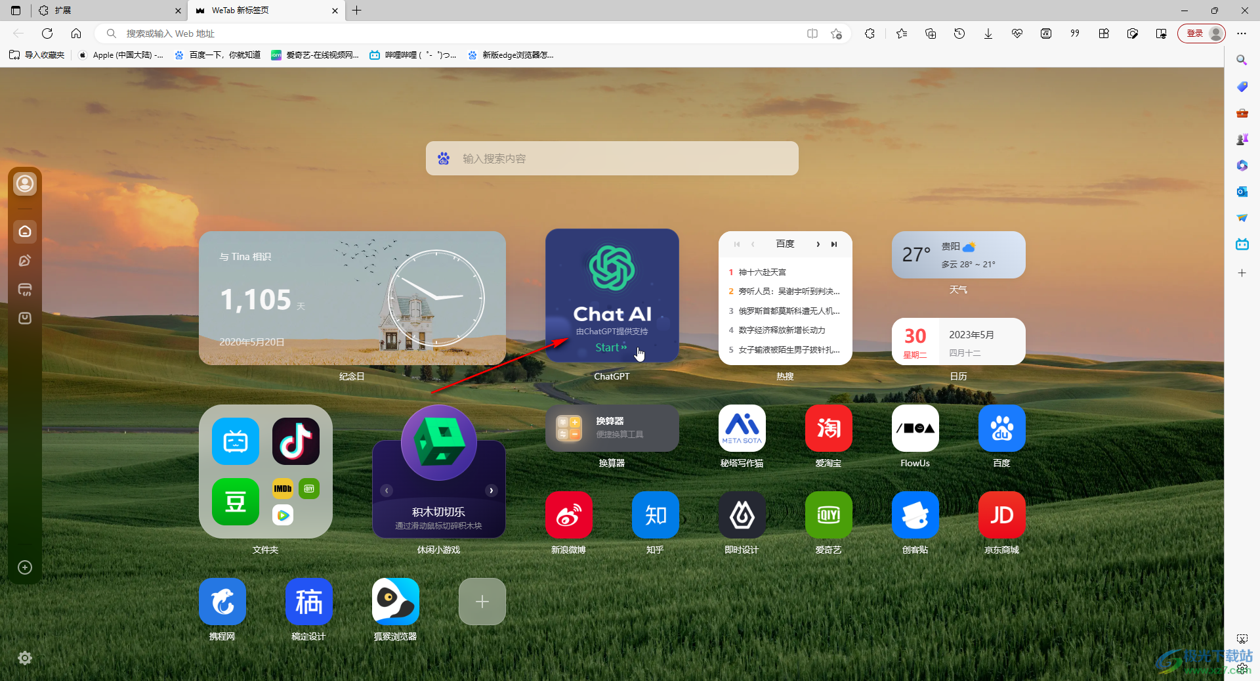This screenshot has width=1260, height=681.
Task: Open the 百度 shortcut icon
Action: [x=1002, y=428]
